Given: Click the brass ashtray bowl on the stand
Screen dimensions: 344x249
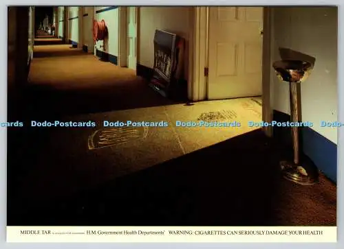Looking at the screenshot, I should coord(292,65).
